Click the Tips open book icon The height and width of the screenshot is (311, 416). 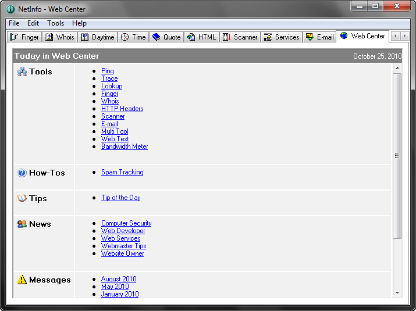(x=22, y=199)
